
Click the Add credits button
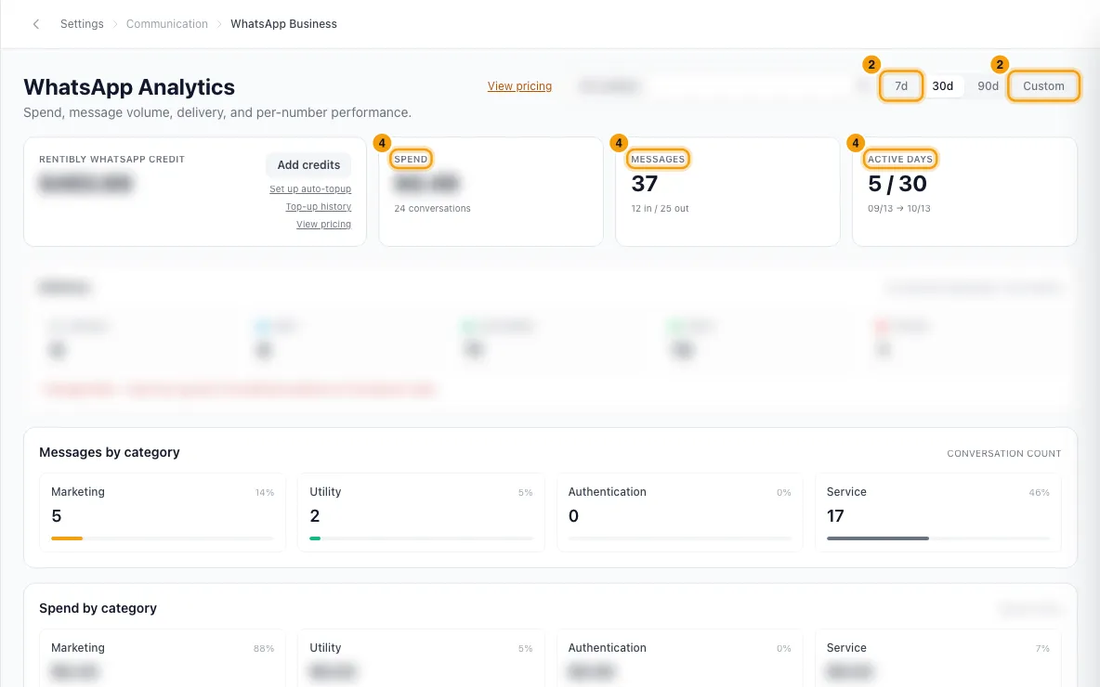(308, 164)
